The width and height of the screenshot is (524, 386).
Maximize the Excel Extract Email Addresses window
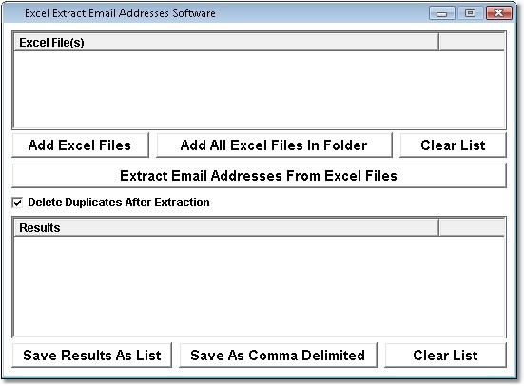click(x=470, y=13)
